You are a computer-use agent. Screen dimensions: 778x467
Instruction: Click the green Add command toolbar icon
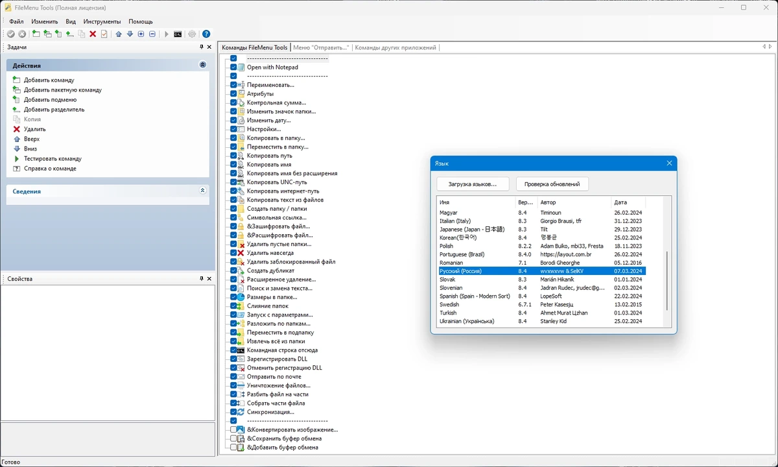point(36,34)
